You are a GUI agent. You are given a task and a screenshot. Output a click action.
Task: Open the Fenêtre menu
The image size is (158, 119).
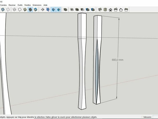click(27, 5)
